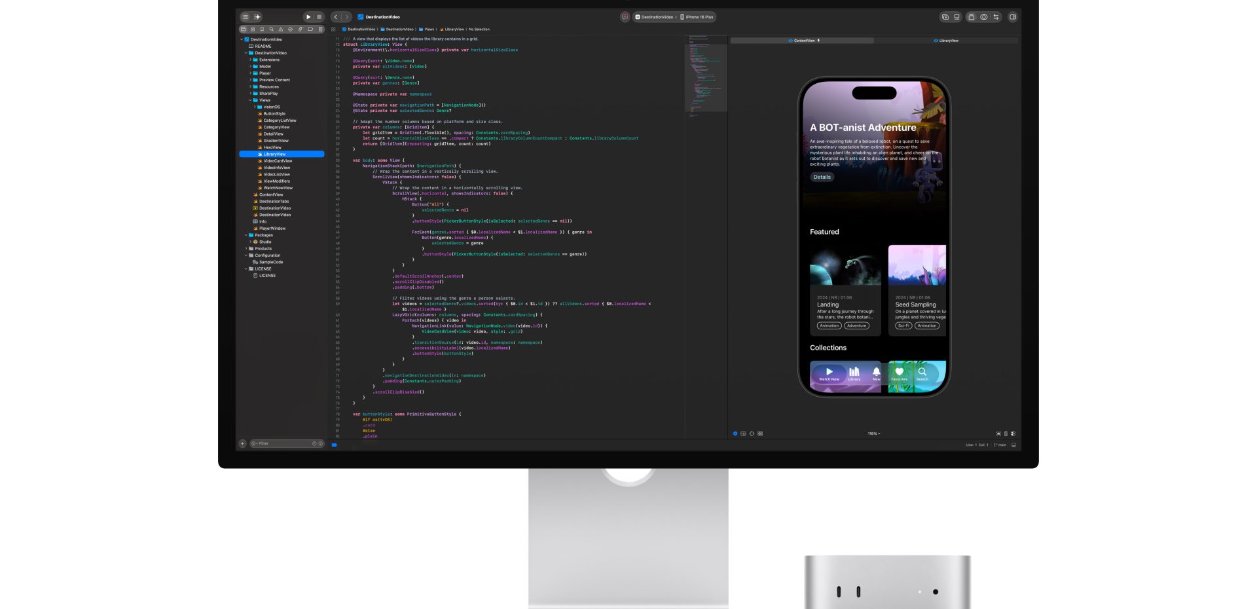Click the Run (play) button in toolbar

[308, 17]
